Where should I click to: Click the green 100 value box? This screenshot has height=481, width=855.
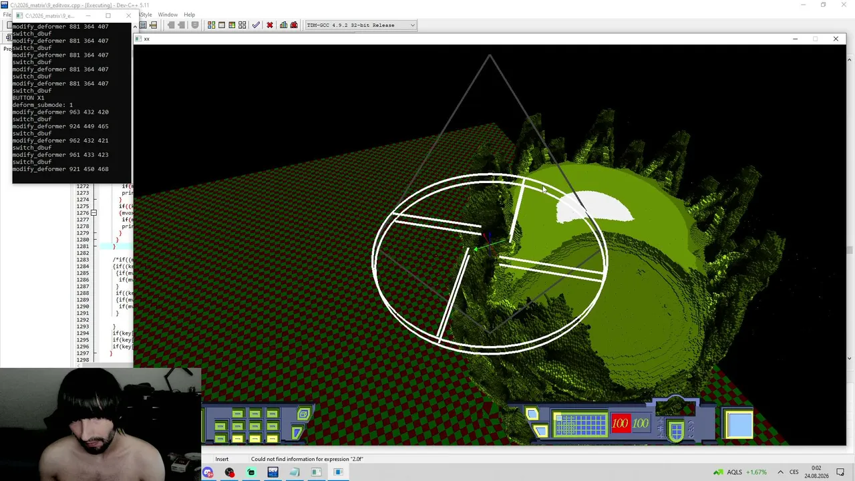[641, 424]
